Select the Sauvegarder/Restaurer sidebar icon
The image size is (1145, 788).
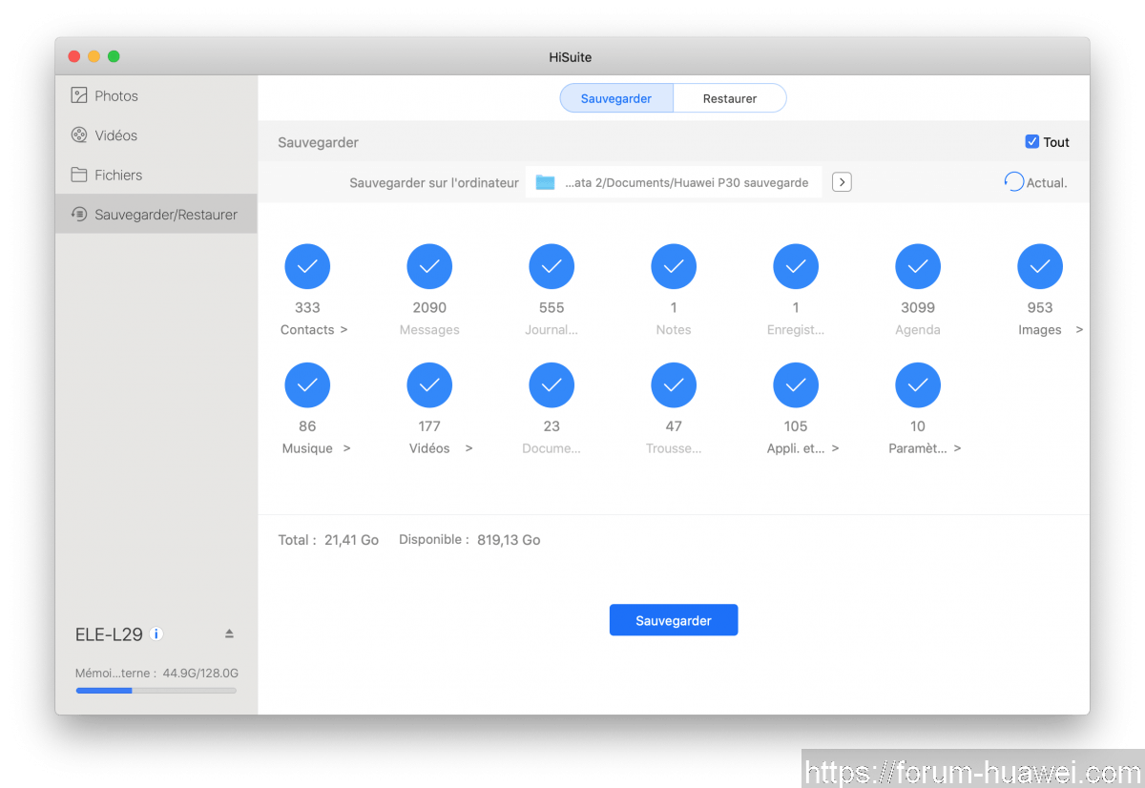click(x=79, y=215)
